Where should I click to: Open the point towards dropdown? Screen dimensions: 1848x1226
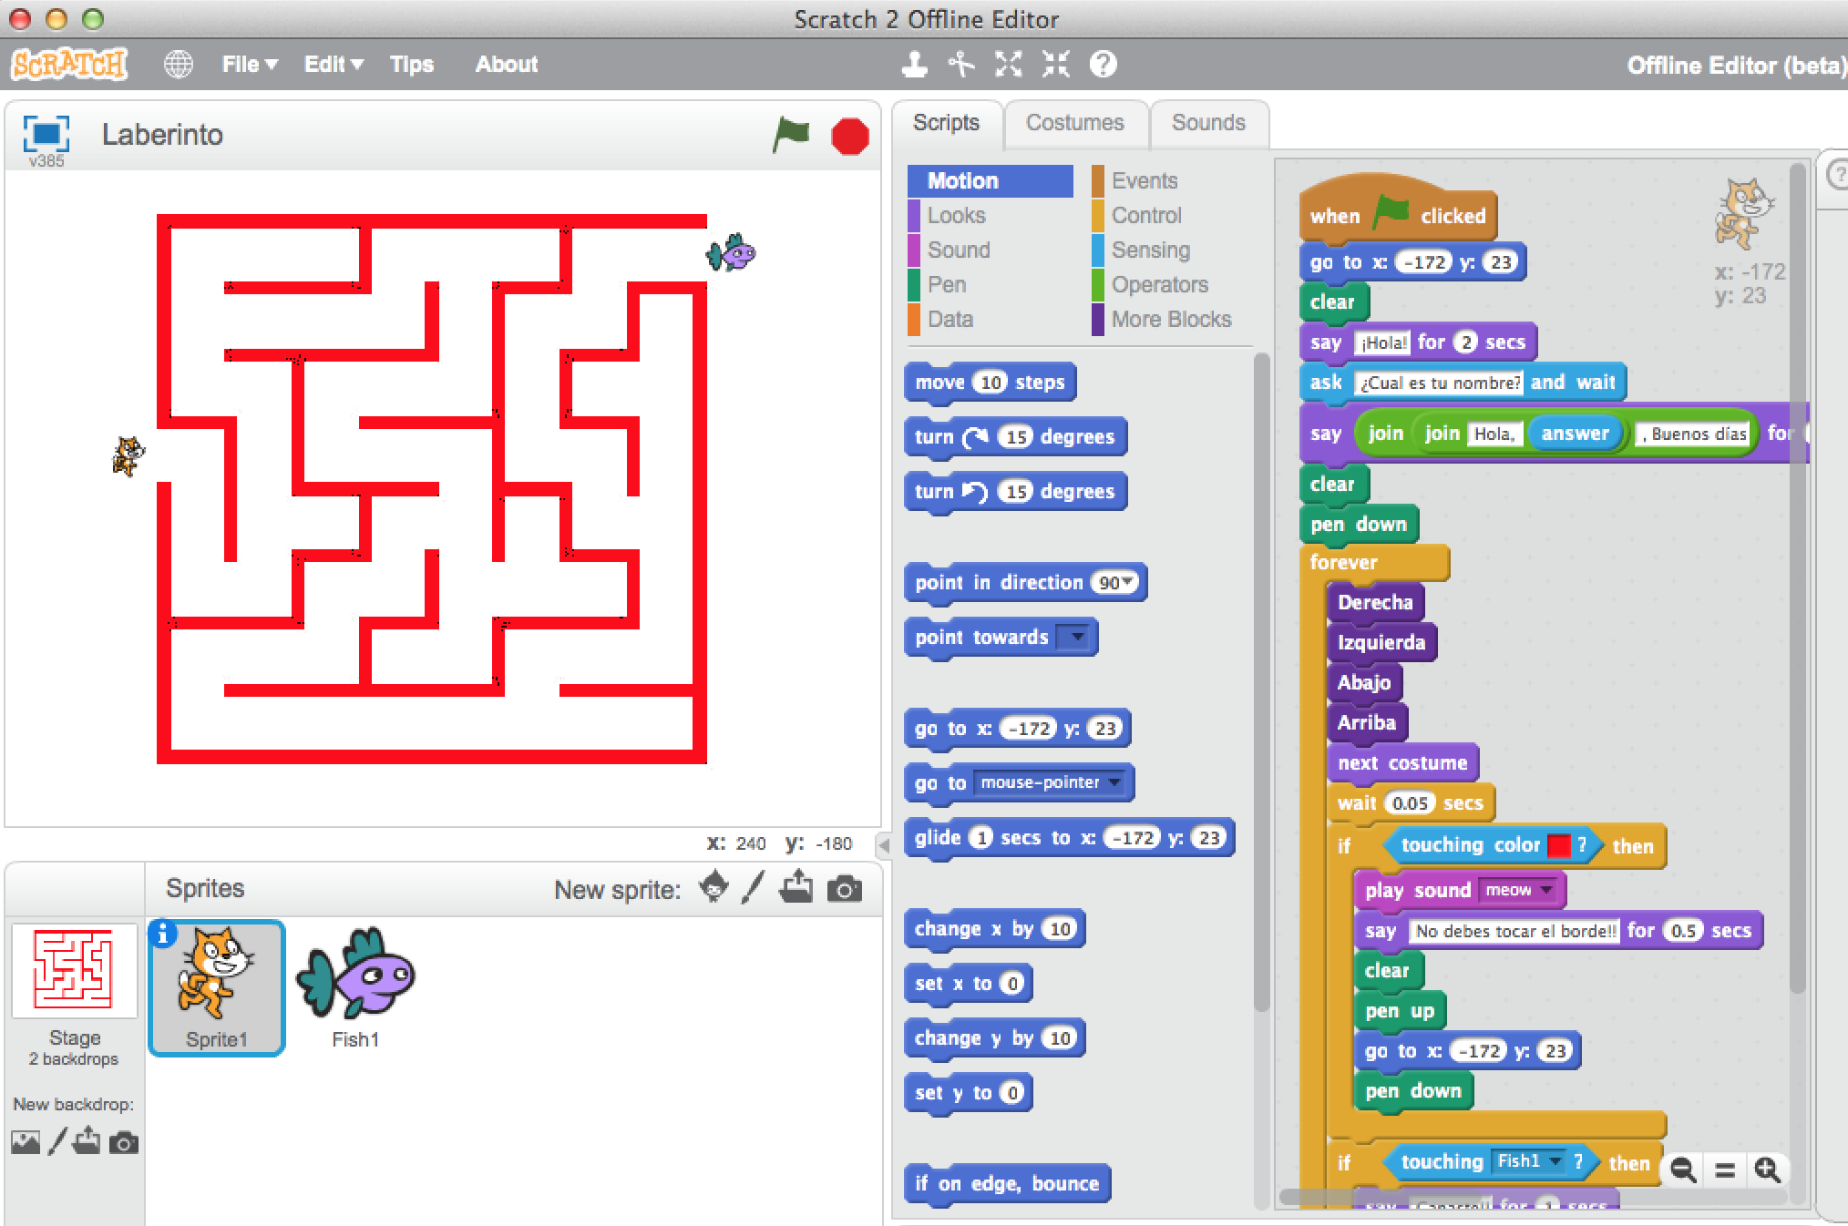point(1075,637)
